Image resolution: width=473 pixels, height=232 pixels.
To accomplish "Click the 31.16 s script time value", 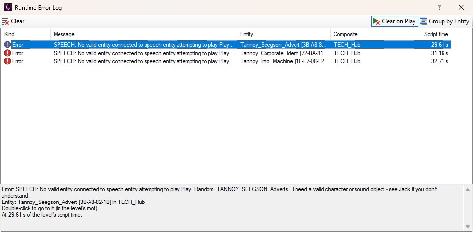I will (x=440, y=53).
